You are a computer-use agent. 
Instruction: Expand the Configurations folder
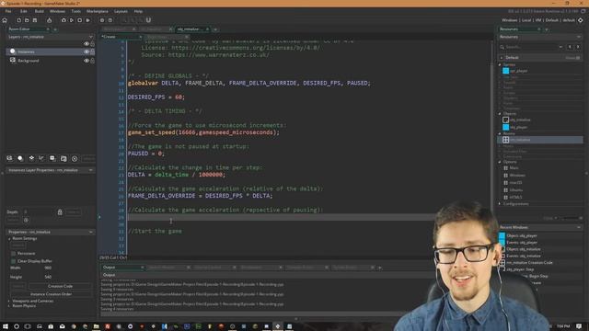(500, 204)
